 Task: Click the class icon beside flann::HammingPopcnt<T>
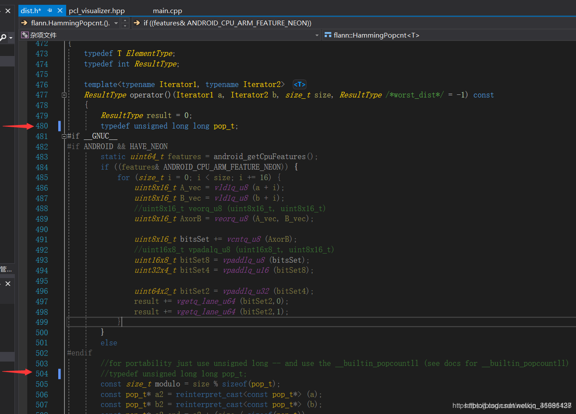[x=328, y=35]
